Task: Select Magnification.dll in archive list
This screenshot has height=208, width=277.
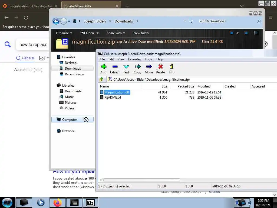Action: [x=116, y=92]
